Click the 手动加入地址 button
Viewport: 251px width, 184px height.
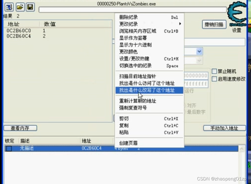tap(224, 128)
